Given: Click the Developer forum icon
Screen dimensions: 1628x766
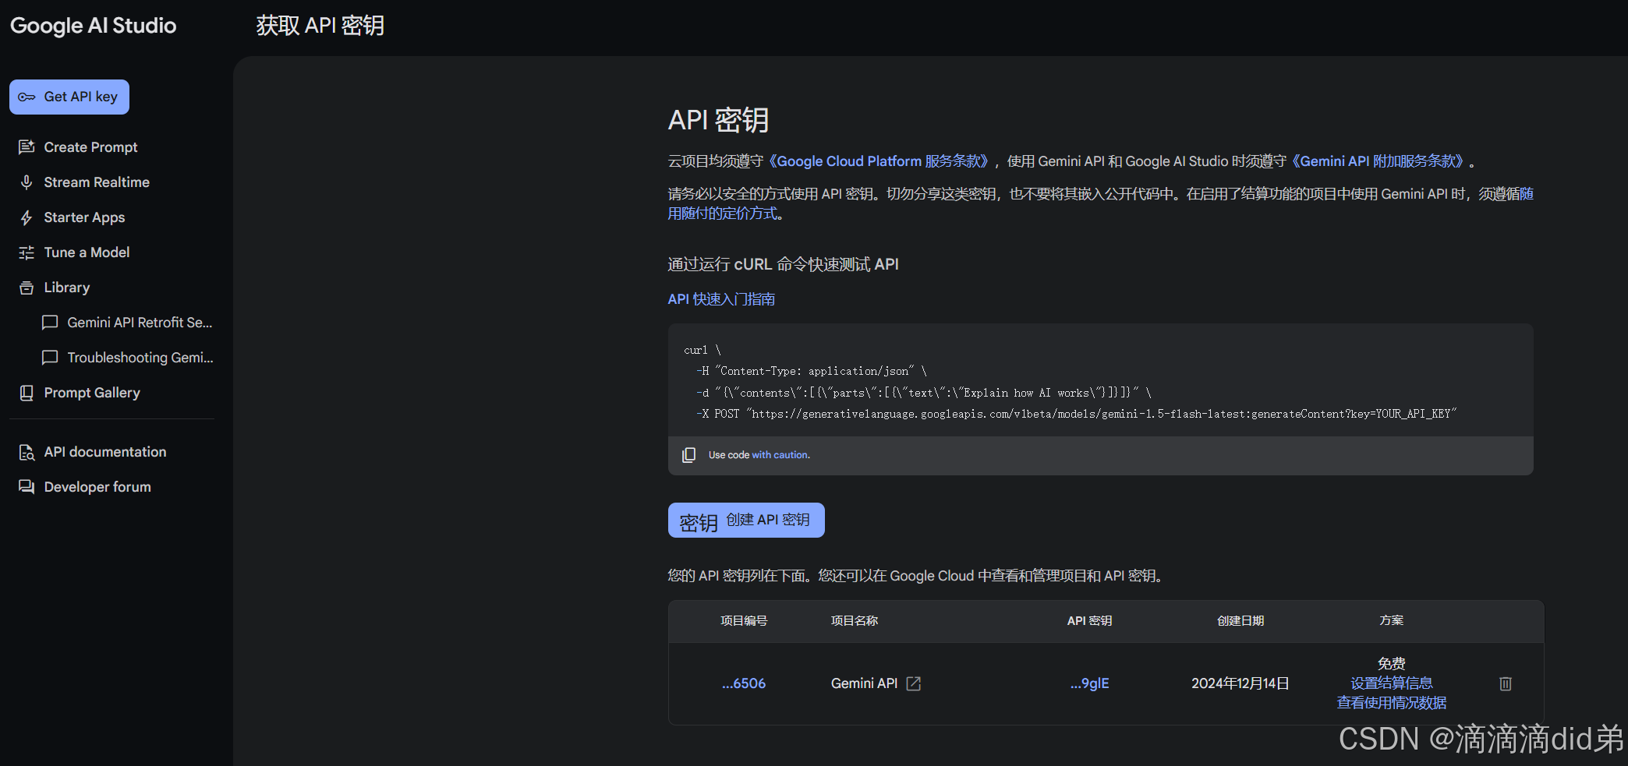Looking at the screenshot, I should click(x=27, y=487).
